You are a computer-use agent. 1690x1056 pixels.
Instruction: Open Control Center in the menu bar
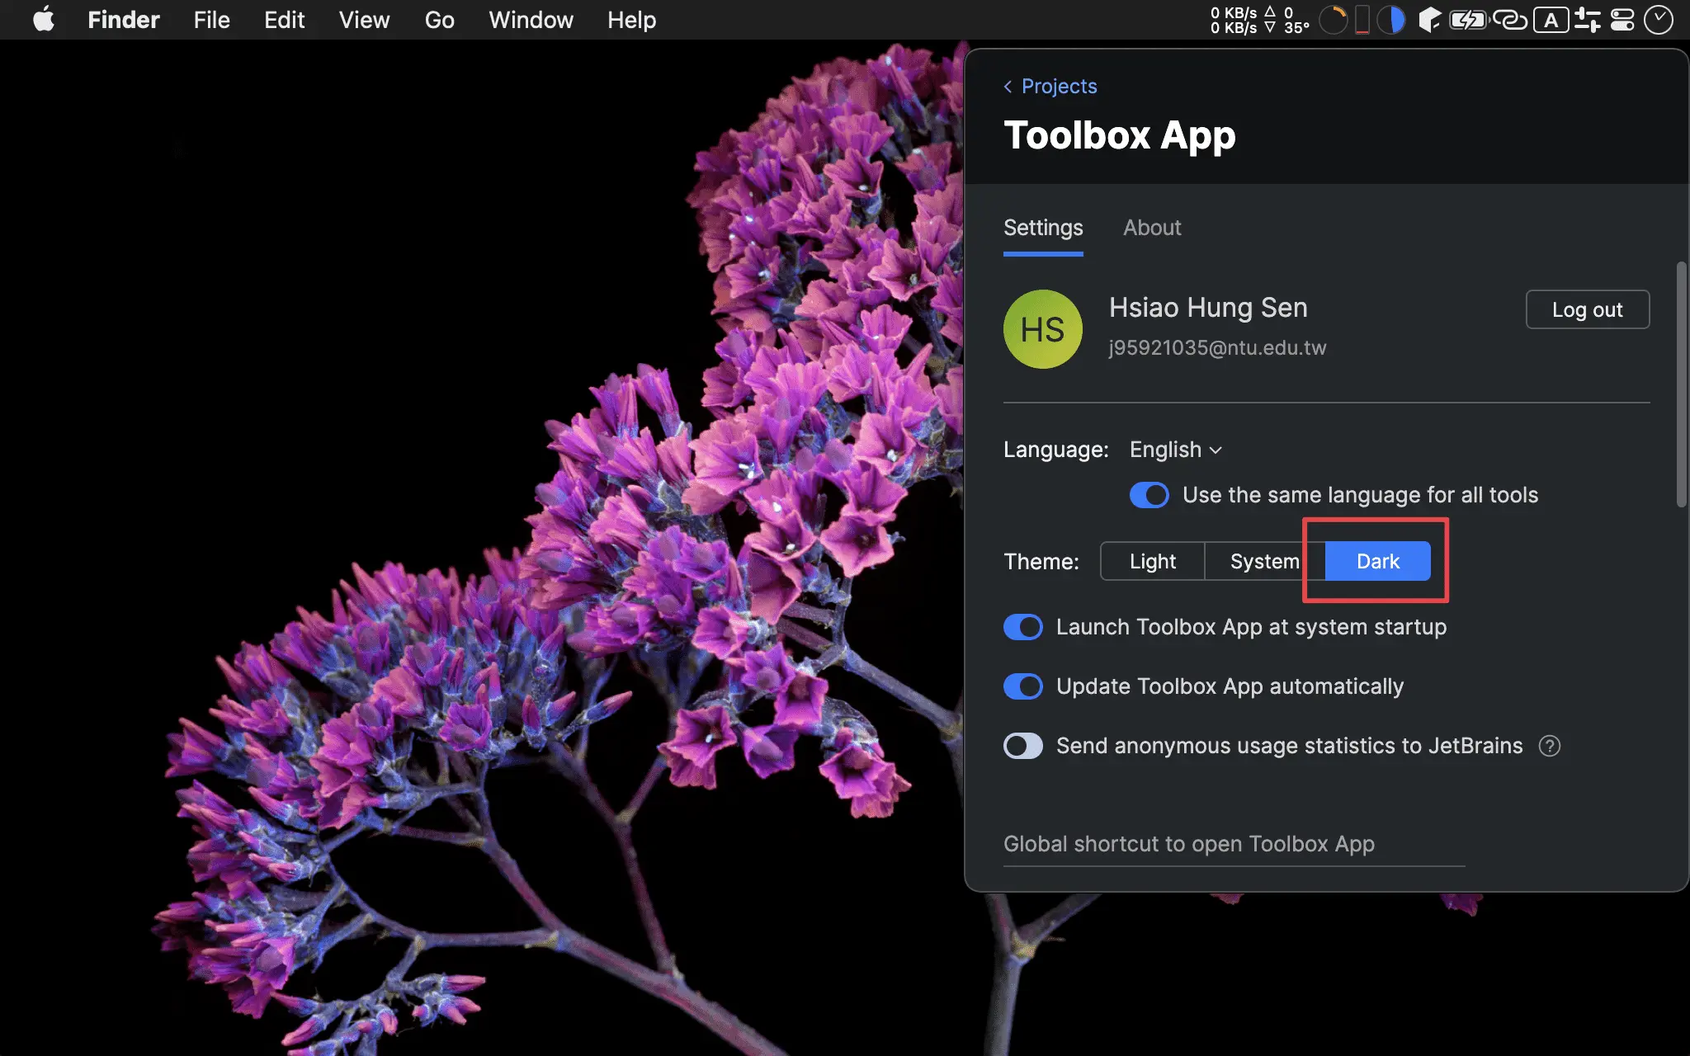(1622, 20)
